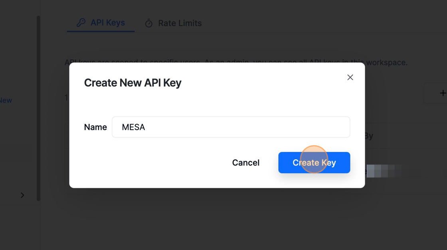The width and height of the screenshot is (447, 250).
Task: Click the Create New API Key heading
Action: 133,83
